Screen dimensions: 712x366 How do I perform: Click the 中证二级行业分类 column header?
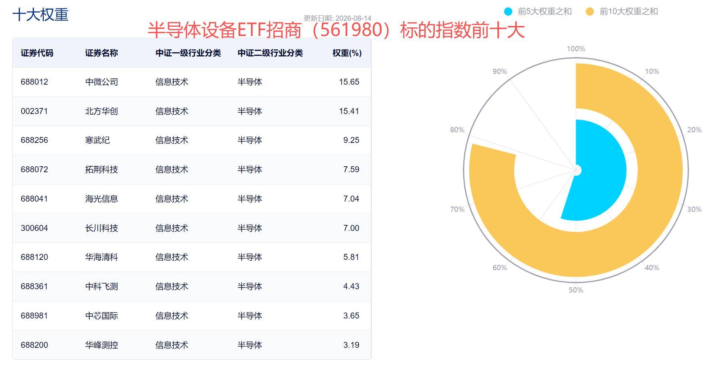270,53
